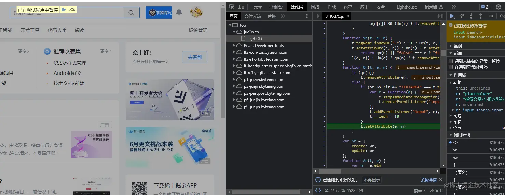This screenshot has width=505, height=195.
Task: Open the 文件系统 navigator tab
Action: point(252,16)
